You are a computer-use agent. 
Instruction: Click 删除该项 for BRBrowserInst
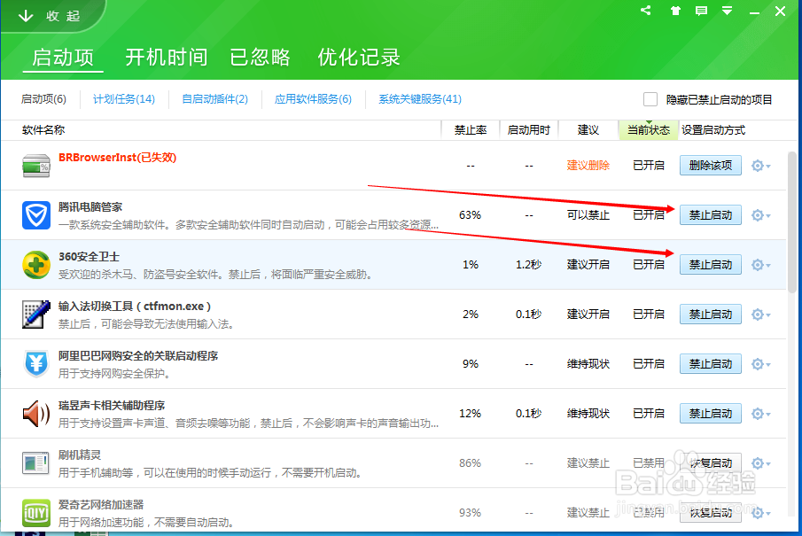click(x=710, y=165)
